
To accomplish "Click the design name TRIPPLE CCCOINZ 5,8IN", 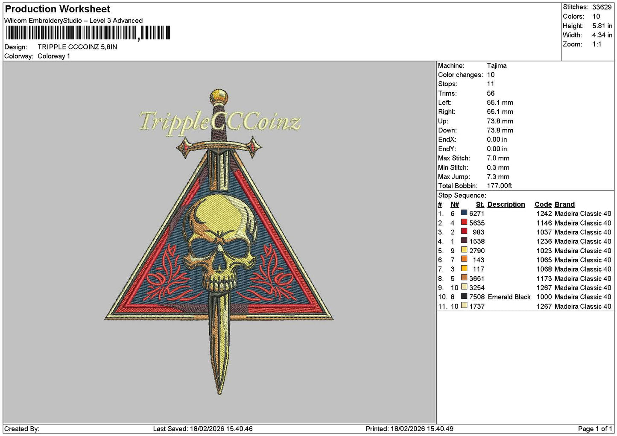I will [x=77, y=47].
